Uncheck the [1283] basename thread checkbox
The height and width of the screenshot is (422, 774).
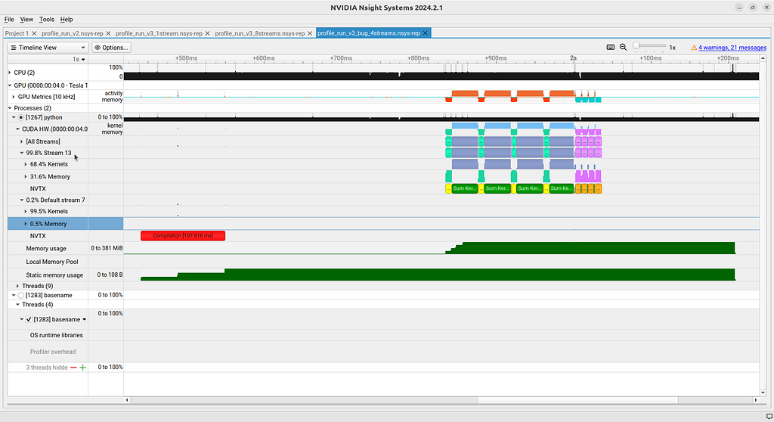point(29,320)
